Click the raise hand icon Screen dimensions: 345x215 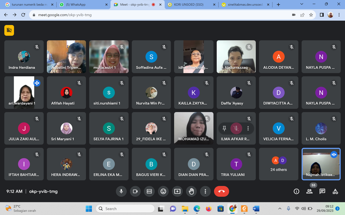(191, 191)
